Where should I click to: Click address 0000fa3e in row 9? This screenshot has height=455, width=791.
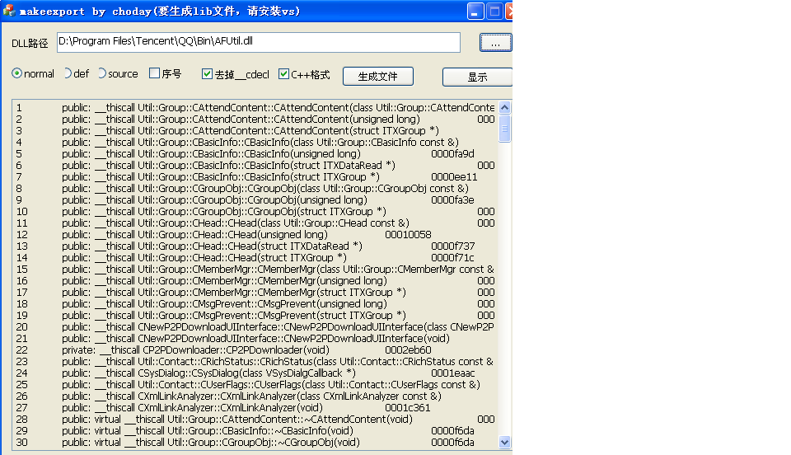(452, 200)
